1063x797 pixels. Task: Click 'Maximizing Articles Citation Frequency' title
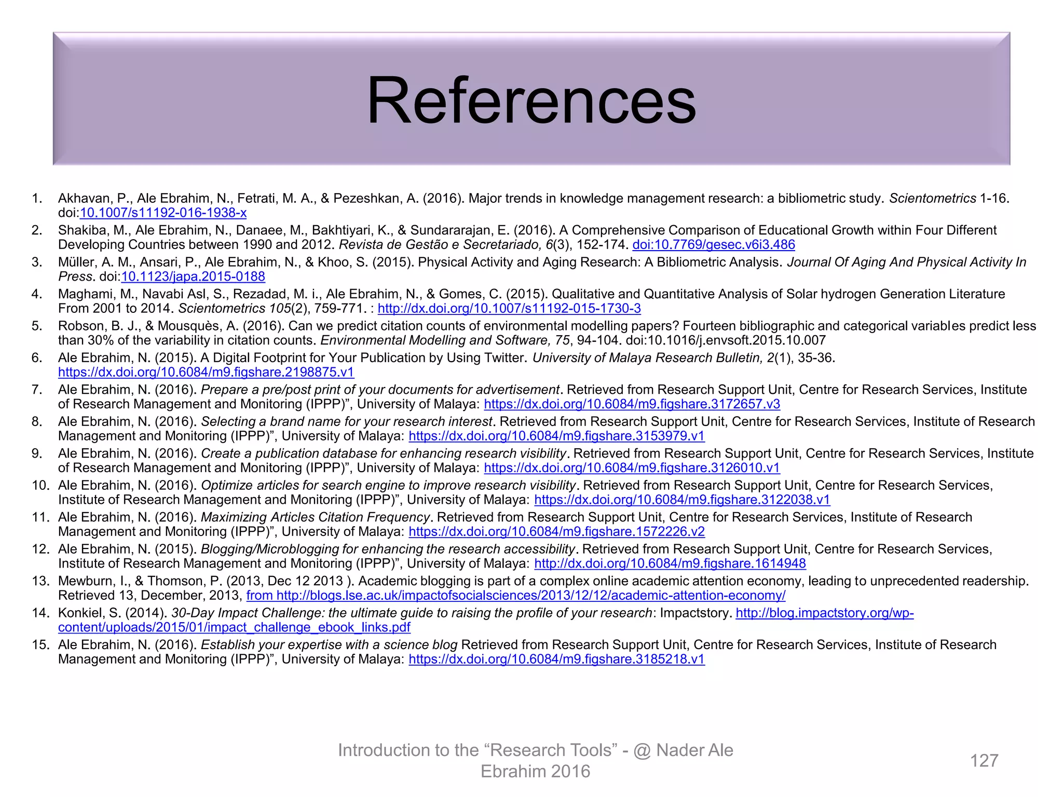(315, 517)
